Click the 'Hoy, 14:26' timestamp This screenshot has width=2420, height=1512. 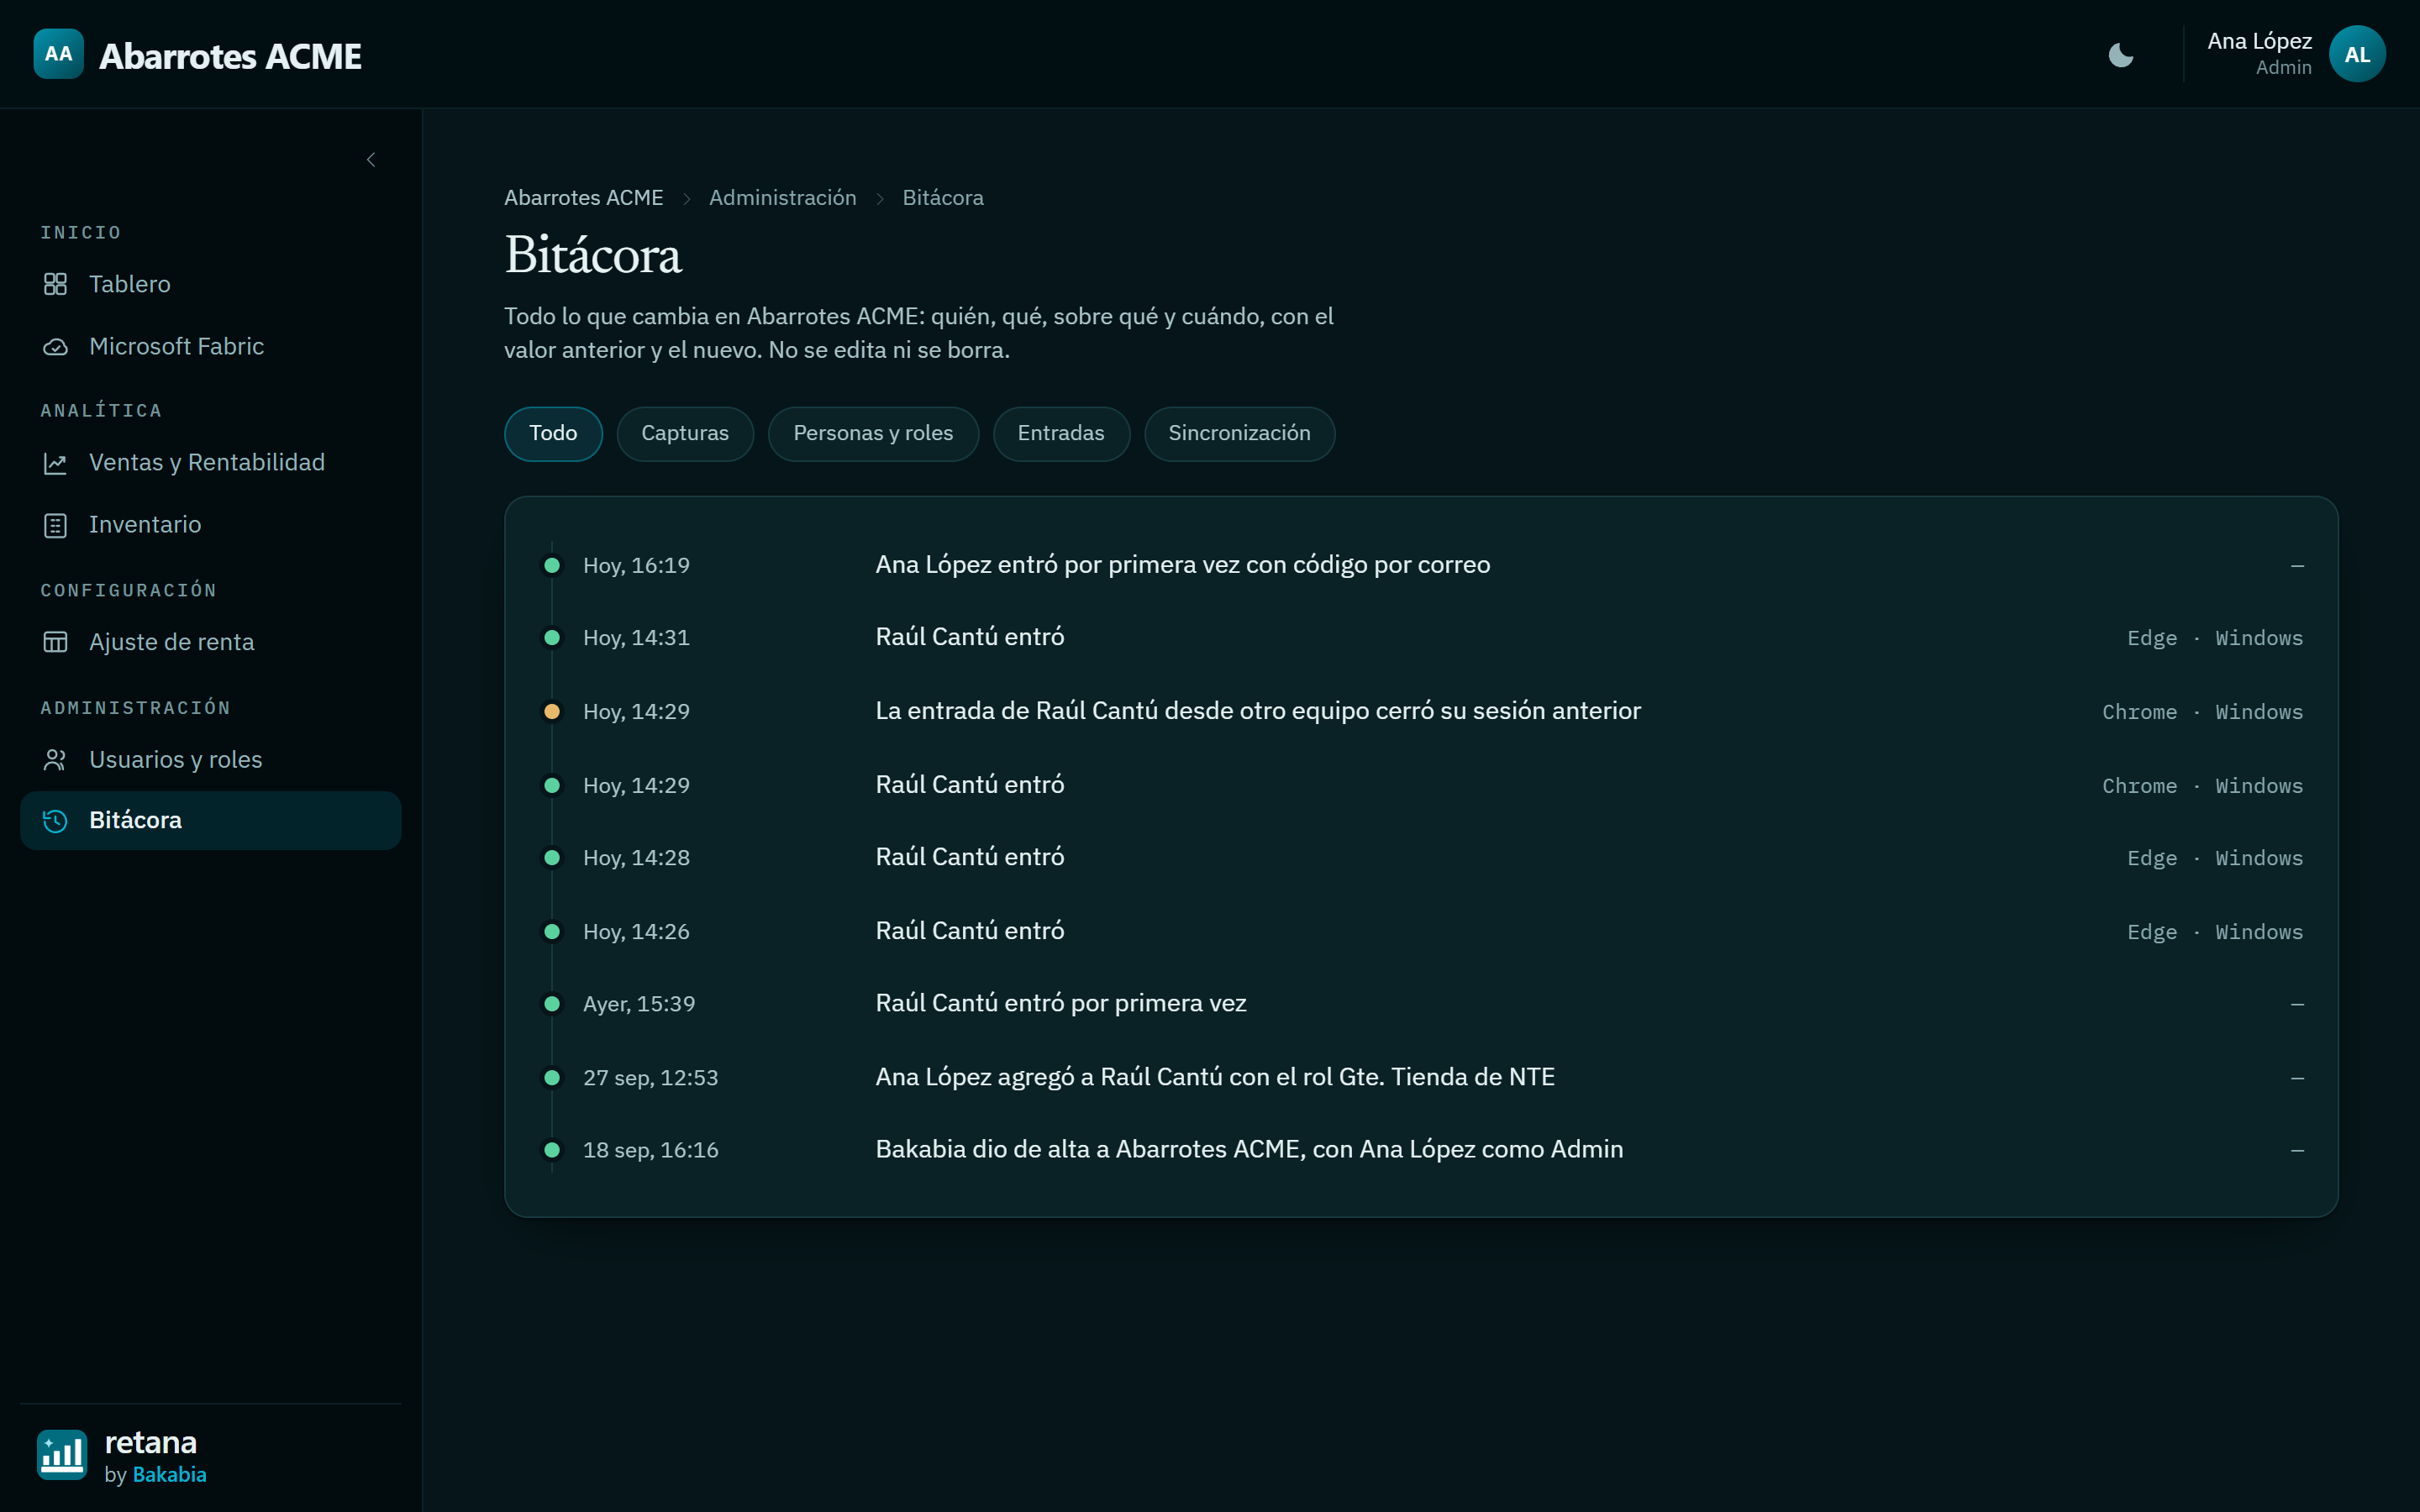pos(636,932)
